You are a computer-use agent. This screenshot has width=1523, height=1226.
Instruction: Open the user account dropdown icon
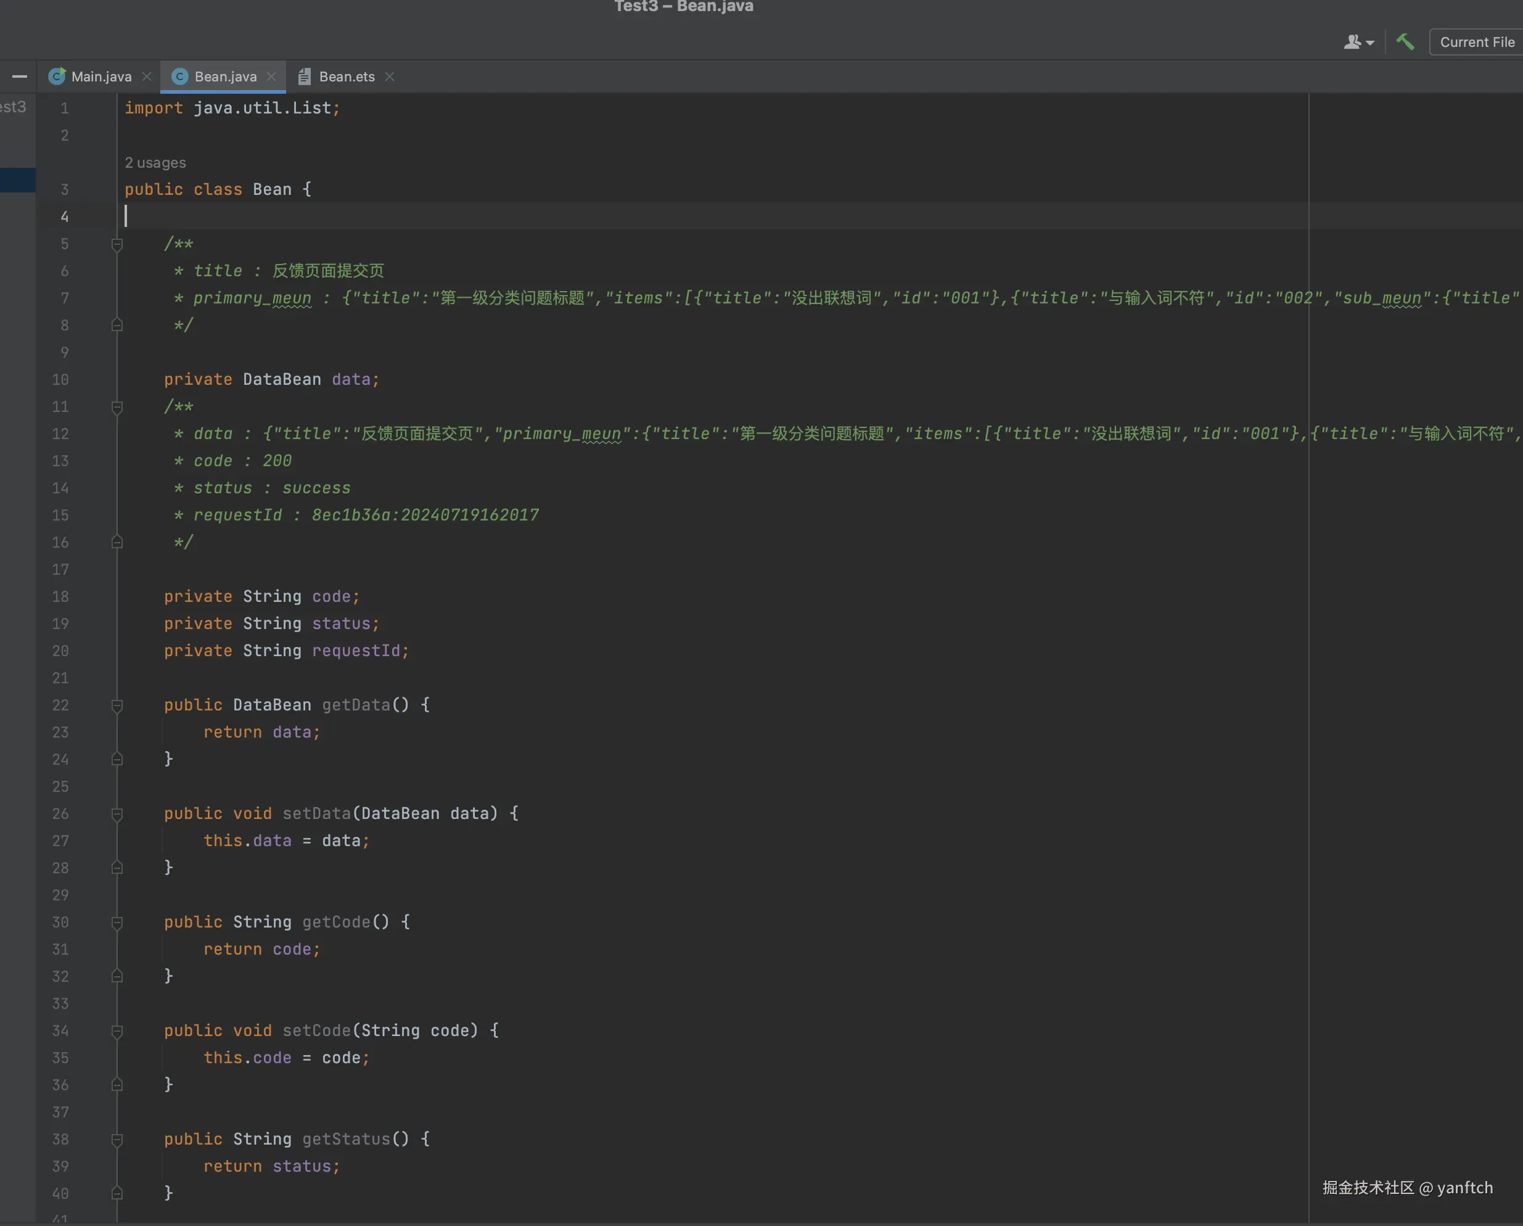[1358, 43]
